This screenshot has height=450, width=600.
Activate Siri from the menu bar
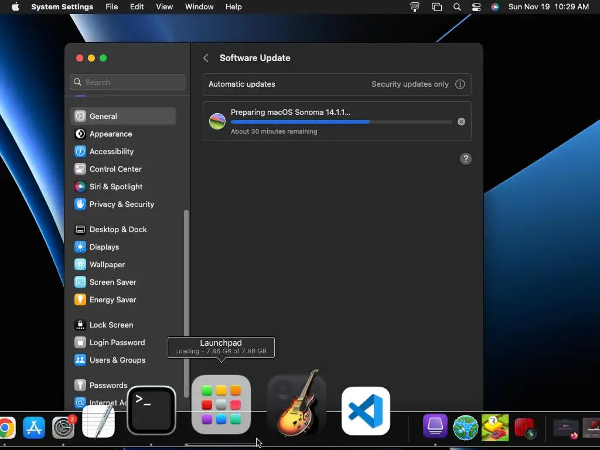[x=495, y=7]
